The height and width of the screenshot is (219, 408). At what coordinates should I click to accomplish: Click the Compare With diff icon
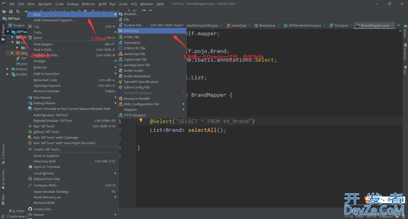click(30, 185)
